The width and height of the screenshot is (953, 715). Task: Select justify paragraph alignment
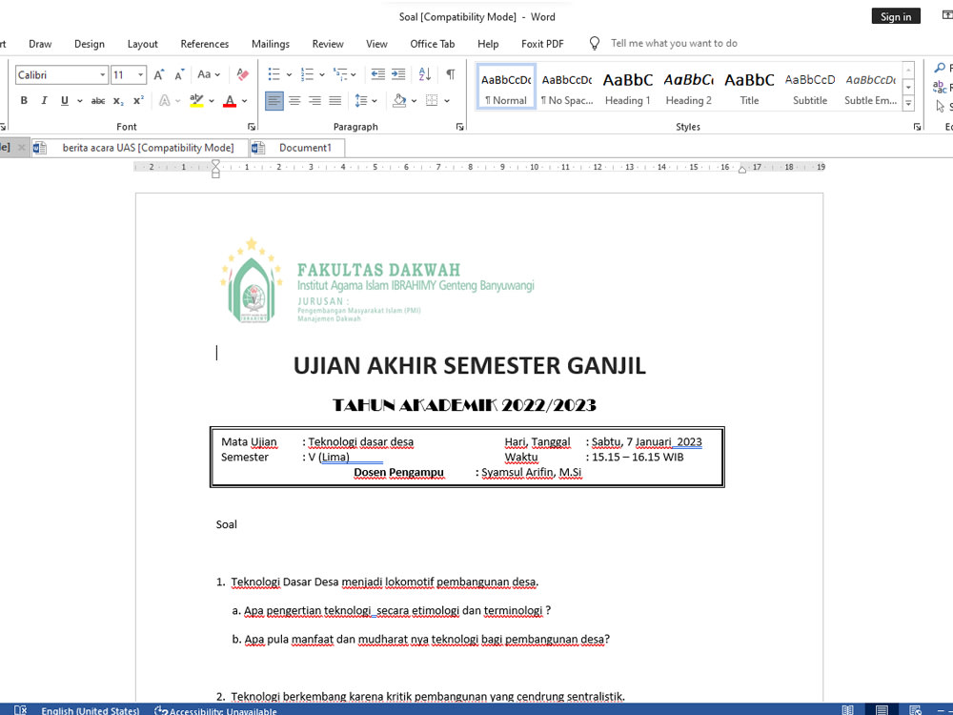[335, 100]
